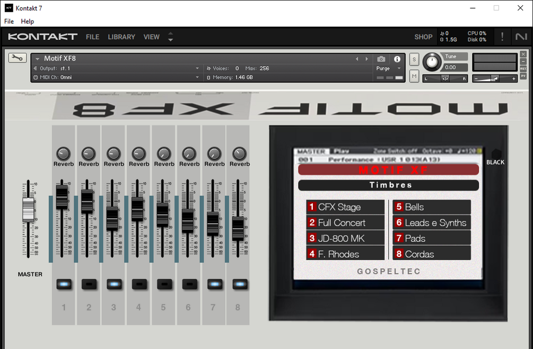Toggle channel 6 power button
Viewport: 533px width, 349px height.
[190, 284]
